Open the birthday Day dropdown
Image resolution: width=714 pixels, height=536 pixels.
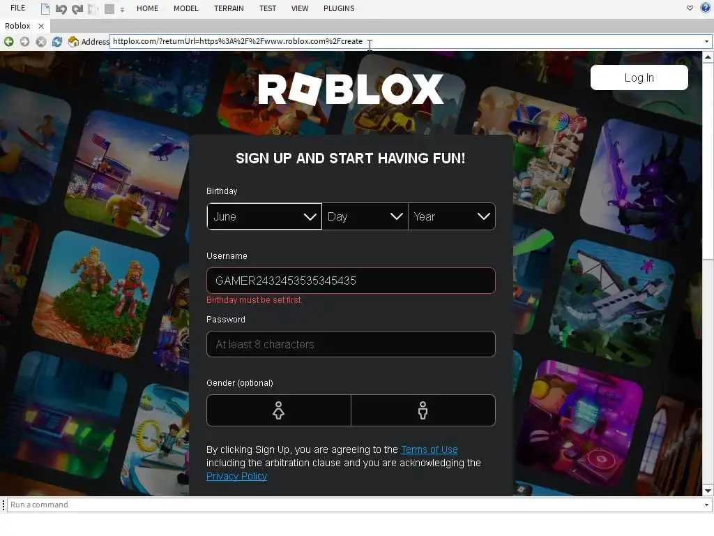point(365,216)
